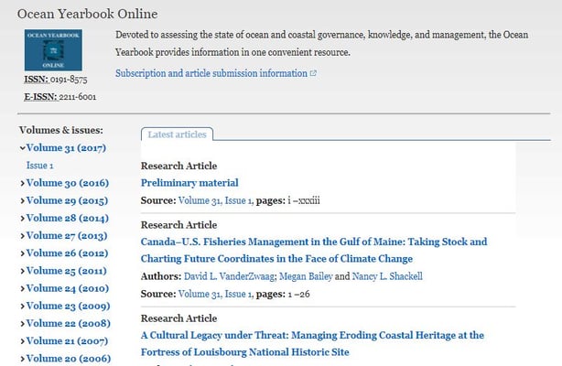Open Volume 26 (2012) issues

(67, 253)
